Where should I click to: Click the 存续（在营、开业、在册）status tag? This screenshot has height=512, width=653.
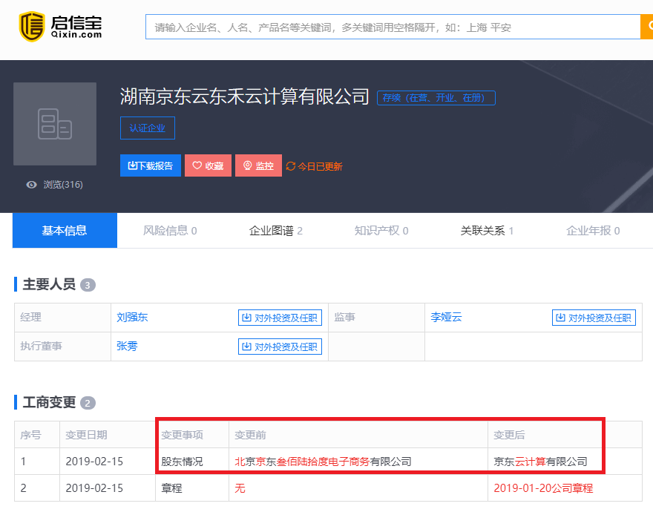click(x=436, y=98)
